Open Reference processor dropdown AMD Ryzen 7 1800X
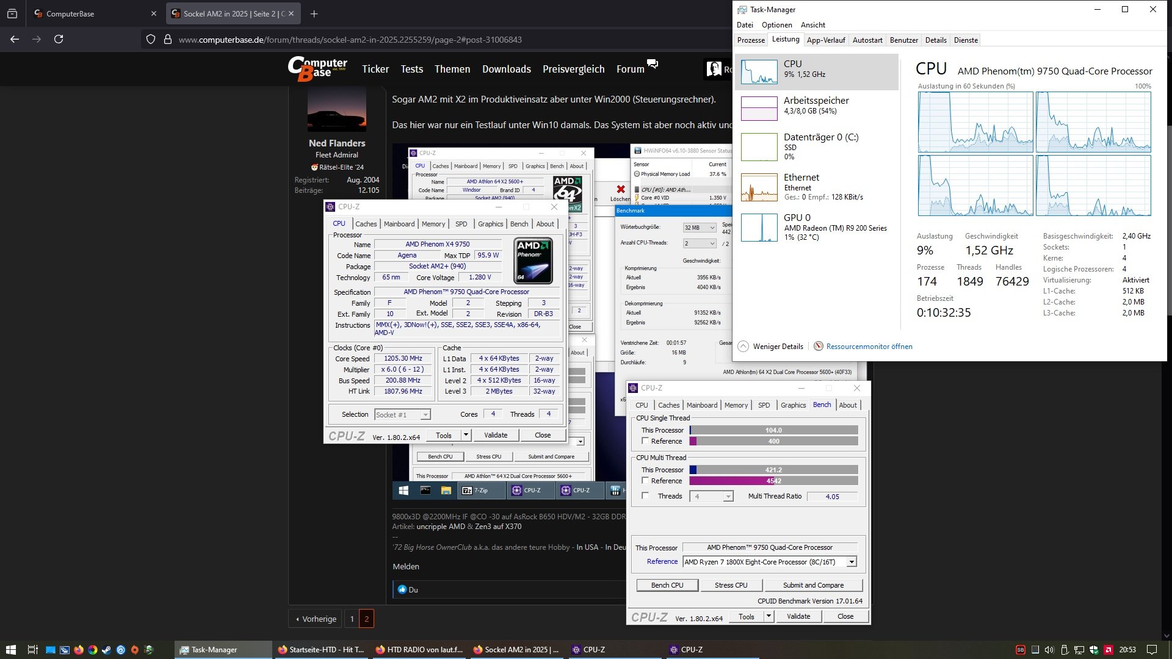Image resolution: width=1172 pixels, height=659 pixels. tap(851, 562)
